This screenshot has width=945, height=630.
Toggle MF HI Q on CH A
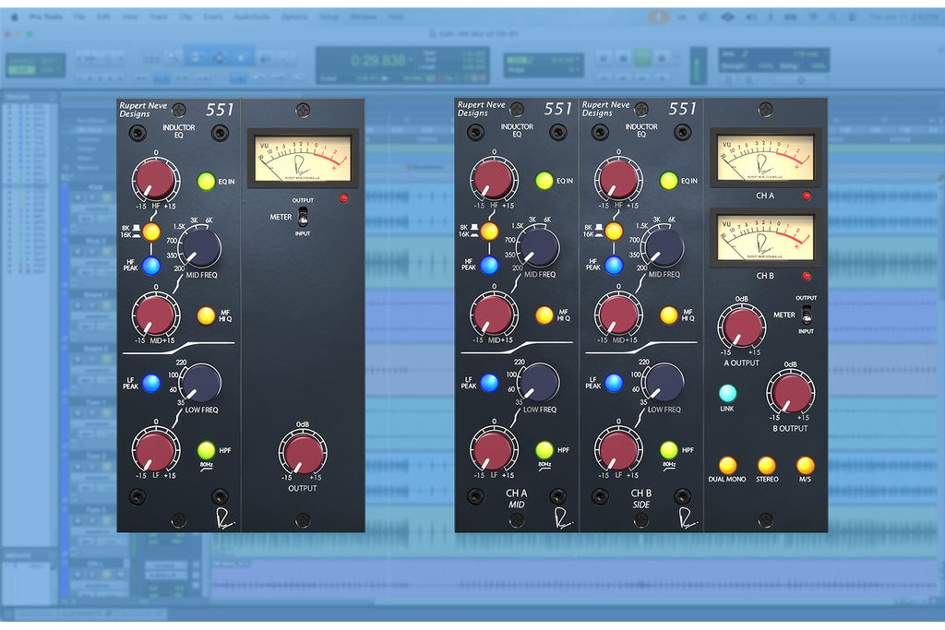coord(544,315)
